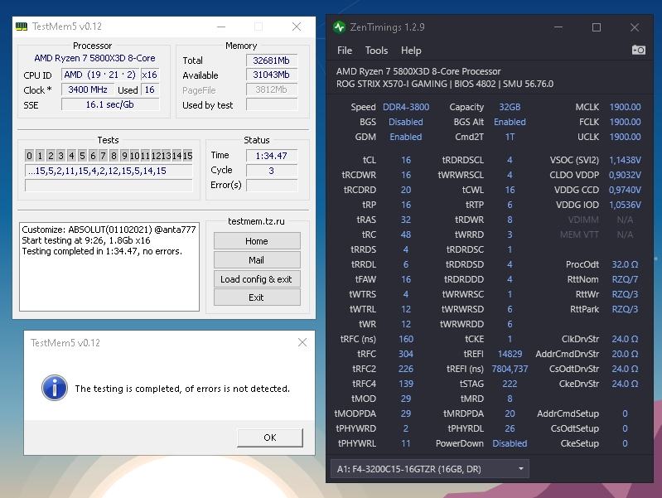
Task: Click OK in the testing completed dialog
Action: 270,438
